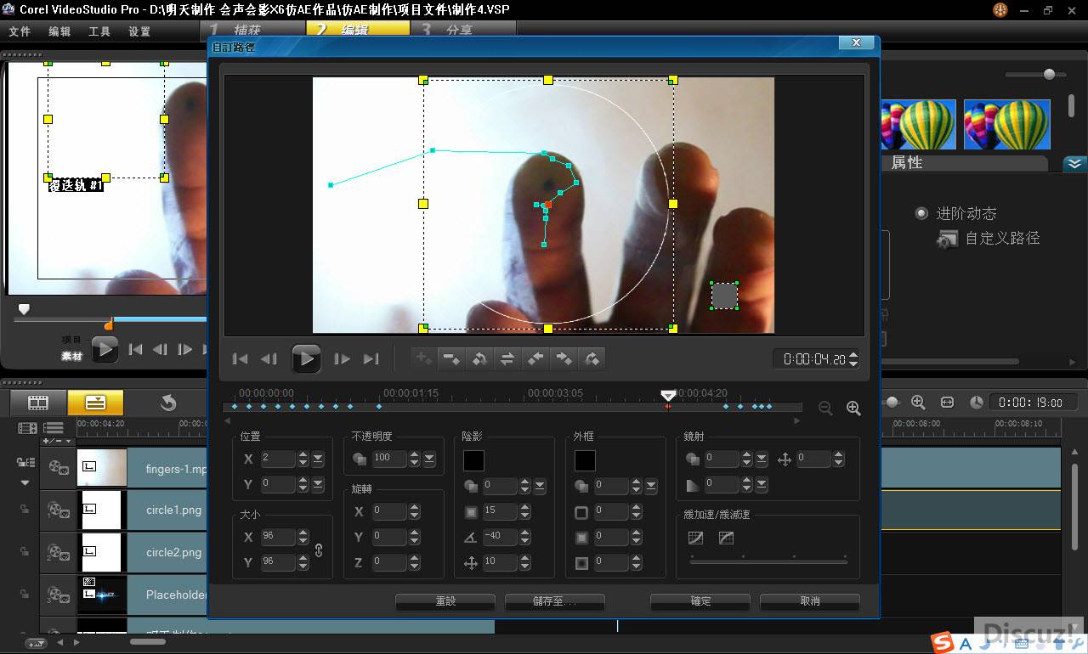Open the 编辑 menu
Viewport: 1088px width, 654px height.
point(59,31)
